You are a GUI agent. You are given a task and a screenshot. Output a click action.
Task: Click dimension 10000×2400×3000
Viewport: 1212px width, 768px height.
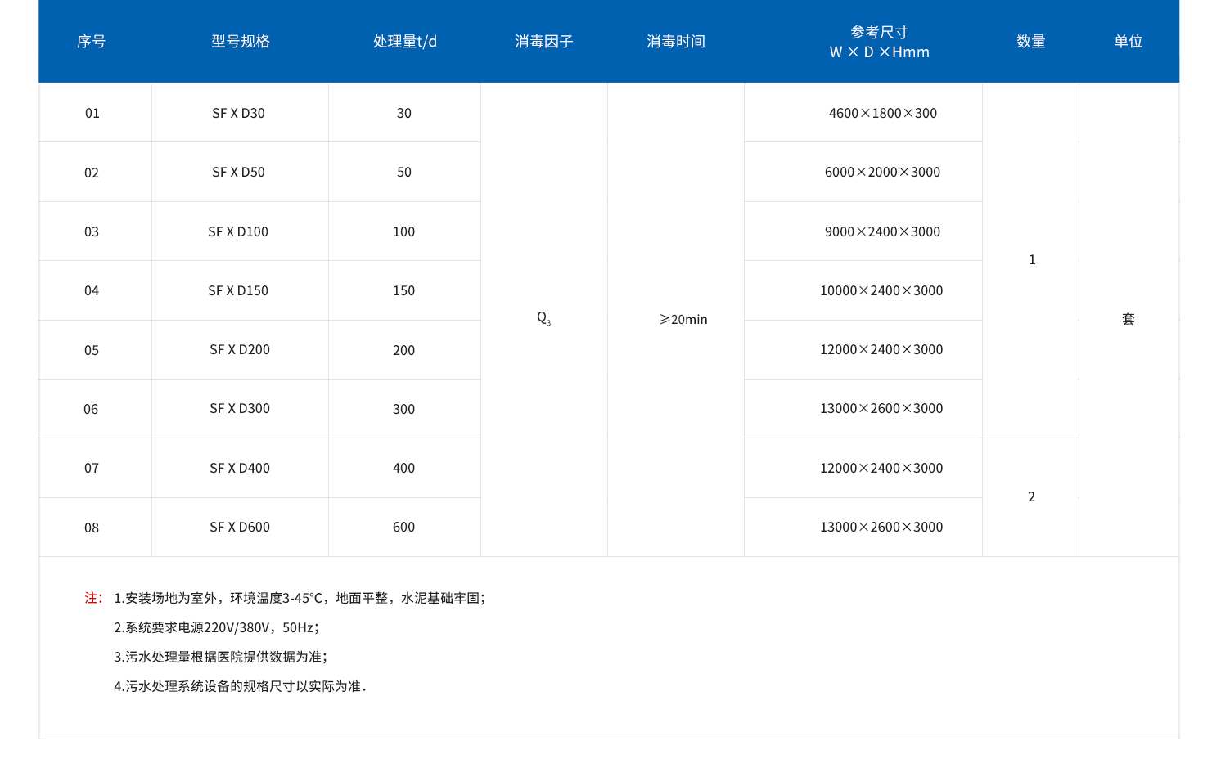882,291
